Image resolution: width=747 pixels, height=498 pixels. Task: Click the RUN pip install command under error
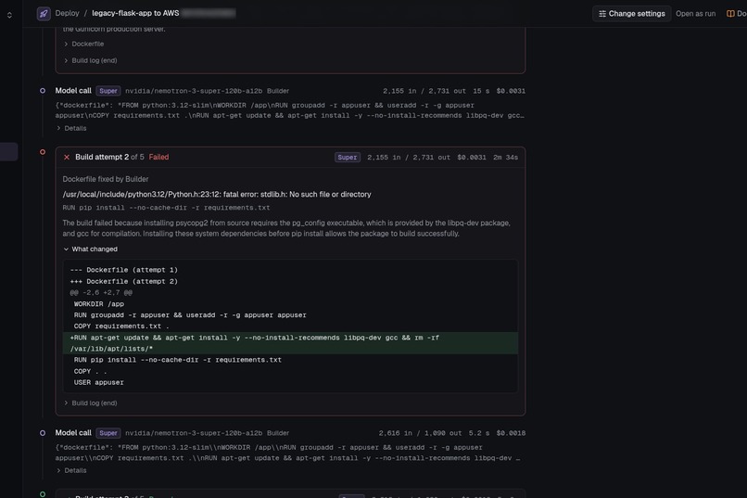click(x=166, y=208)
